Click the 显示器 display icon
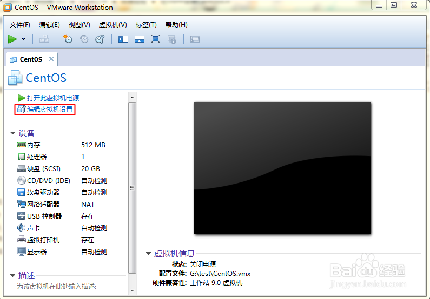This screenshot has width=430, height=299. tap(22, 252)
